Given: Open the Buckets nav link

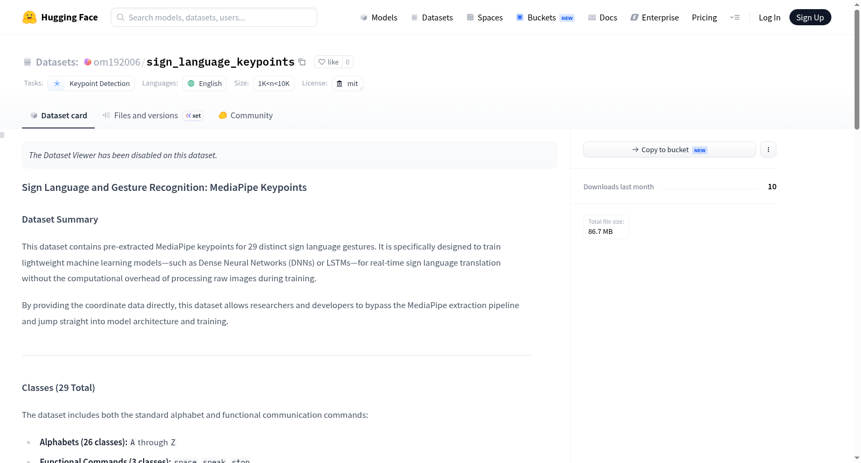Looking at the screenshot, I should (x=545, y=17).
